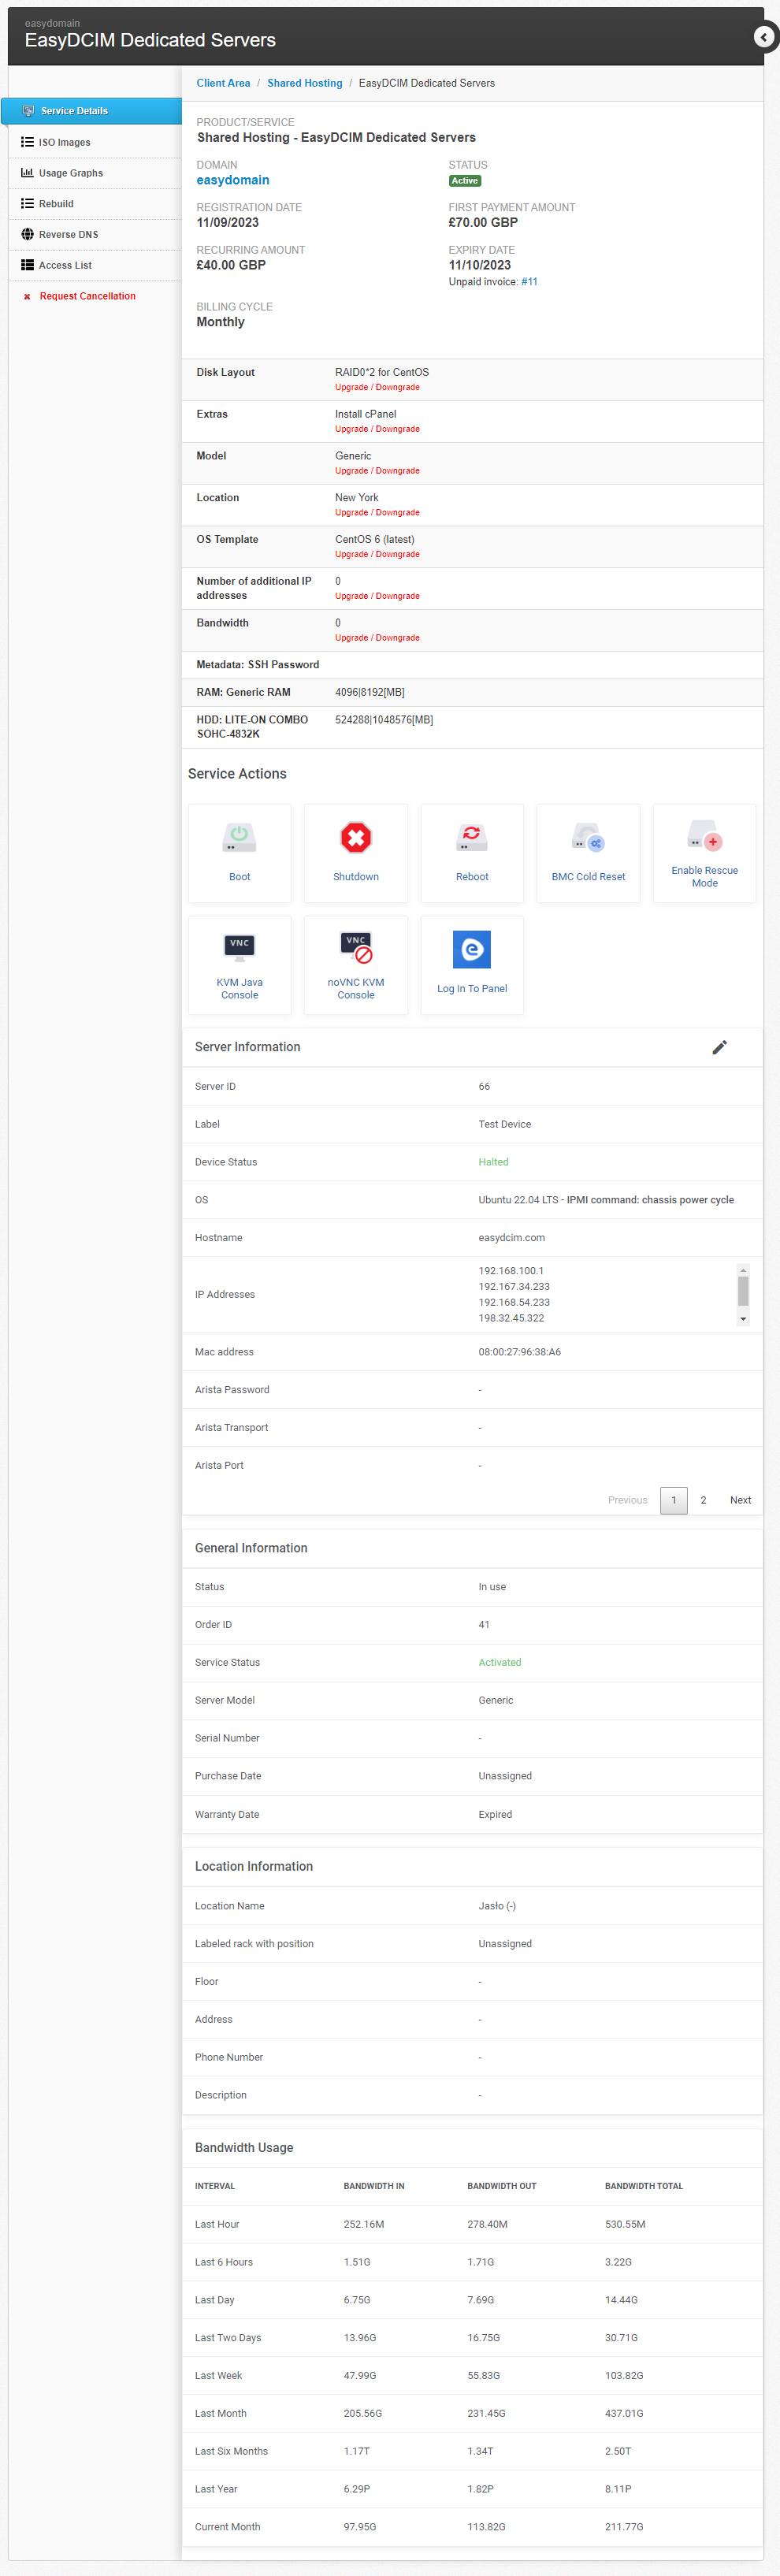Open unpaid invoice #11
Viewport: 780px width, 2576px height.
point(529,282)
